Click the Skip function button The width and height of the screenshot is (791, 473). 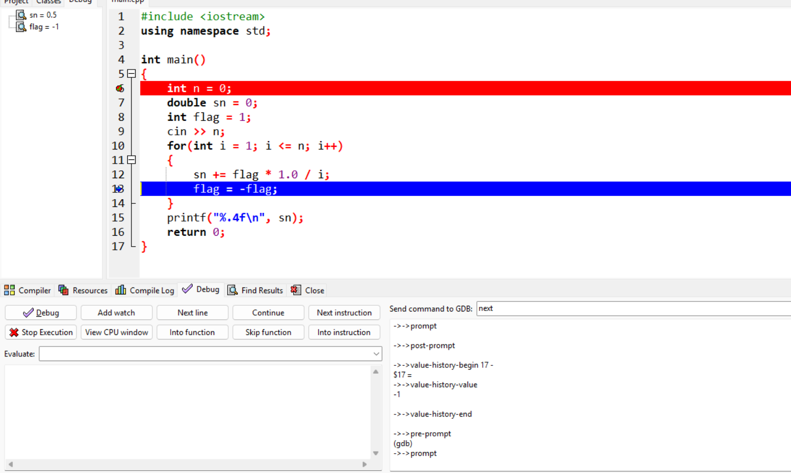click(269, 332)
